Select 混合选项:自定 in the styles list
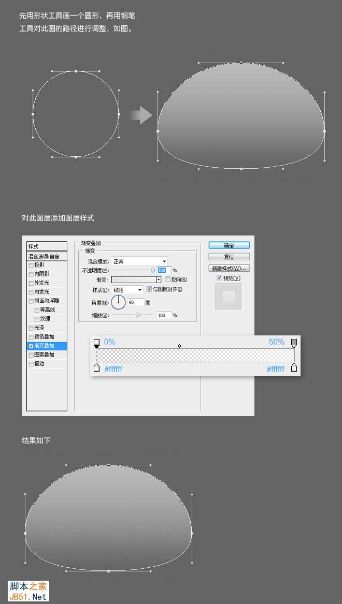This screenshot has width=342, height=604. (47, 256)
